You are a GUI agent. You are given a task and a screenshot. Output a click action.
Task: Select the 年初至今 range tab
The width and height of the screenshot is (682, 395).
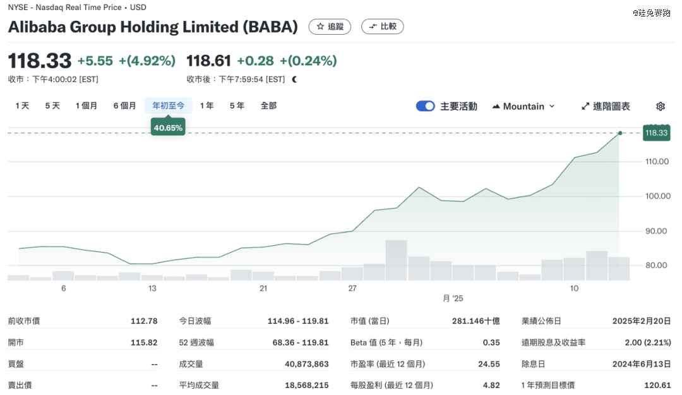point(169,106)
